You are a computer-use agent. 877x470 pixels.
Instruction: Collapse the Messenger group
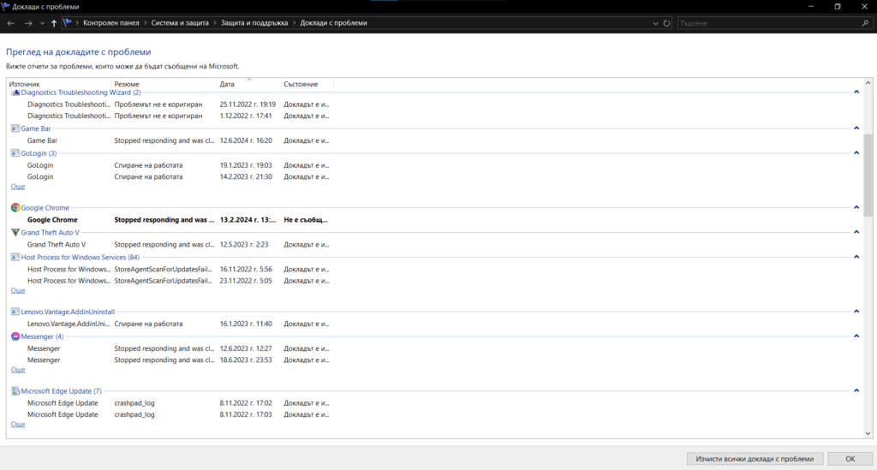click(856, 336)
